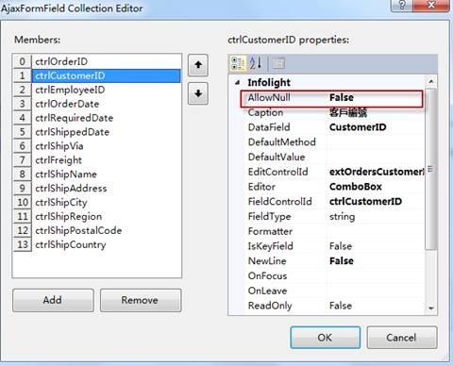
Task: Move selected member down with arrow button
Action: tap(198, 93)
